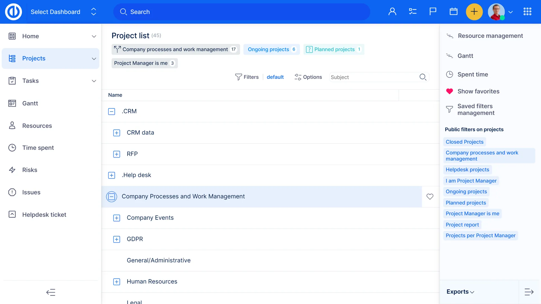Click the Ongoing projects filter tag at top
541x304 pixels.
pos(269,49)
